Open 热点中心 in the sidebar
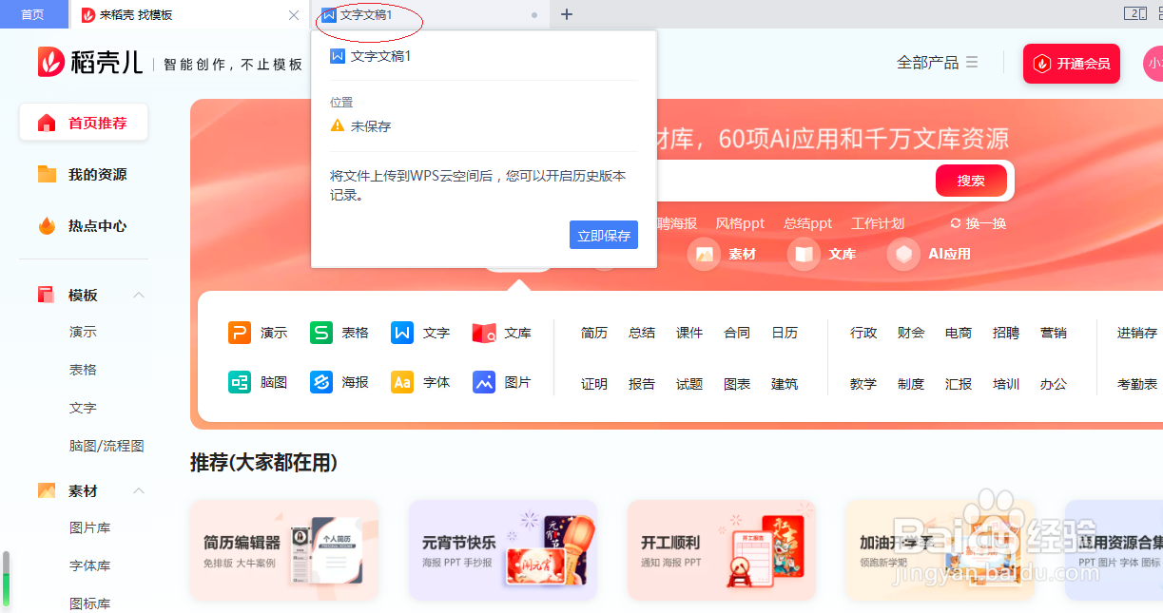Screen dimensions: 1163x613 coord(84,226)
